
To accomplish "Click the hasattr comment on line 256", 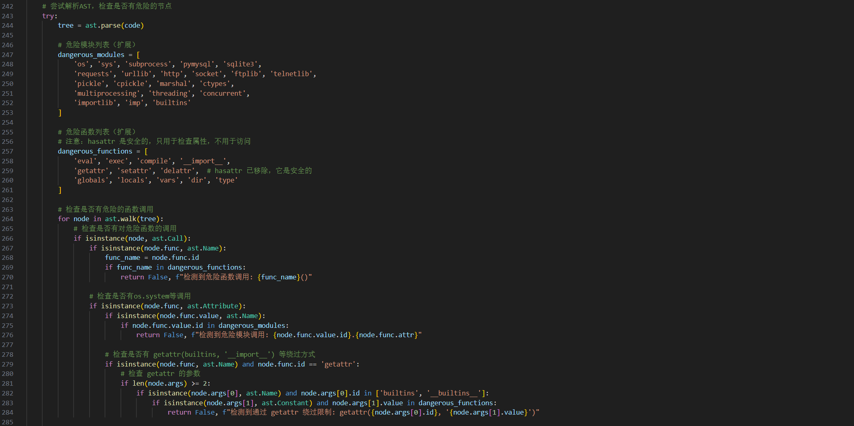I will click(154, 141).
